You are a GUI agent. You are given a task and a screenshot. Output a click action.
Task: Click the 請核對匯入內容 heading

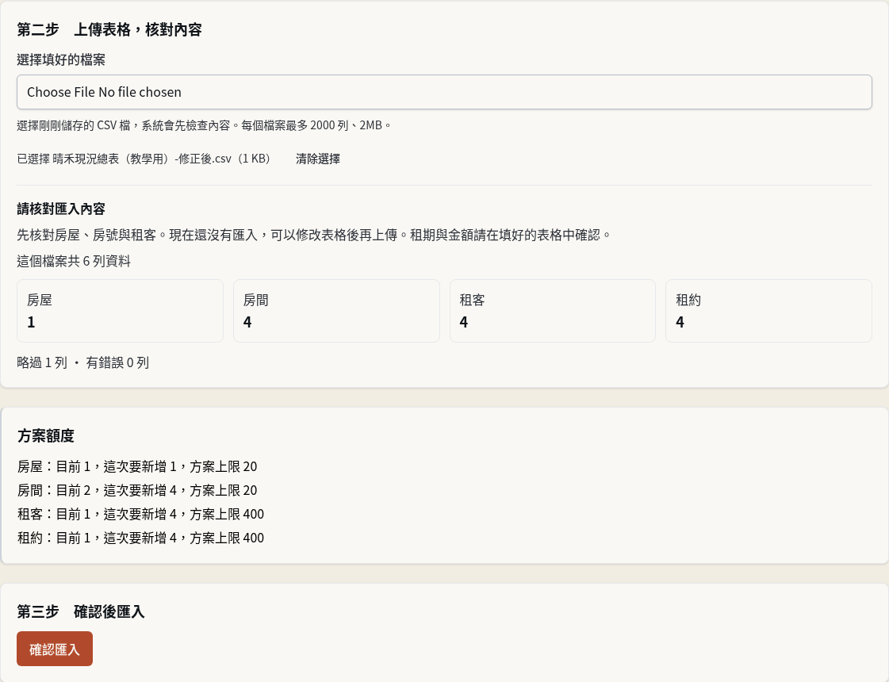tap(61, 209)
